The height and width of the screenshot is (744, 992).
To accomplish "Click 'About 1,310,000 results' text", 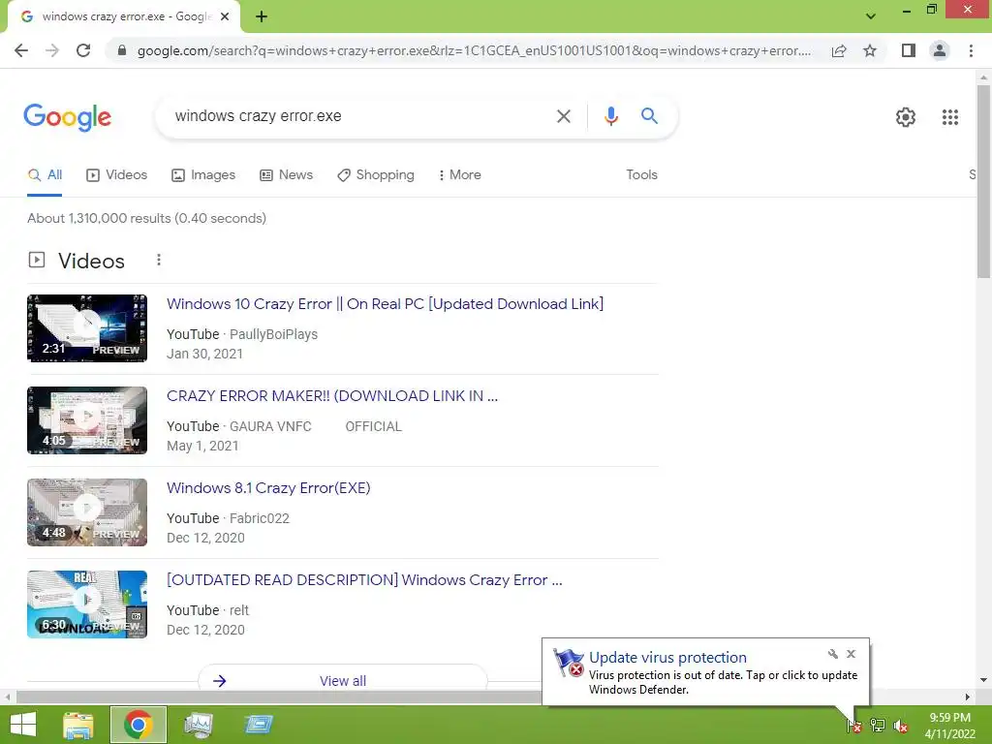I will click(x=147, y=218).
